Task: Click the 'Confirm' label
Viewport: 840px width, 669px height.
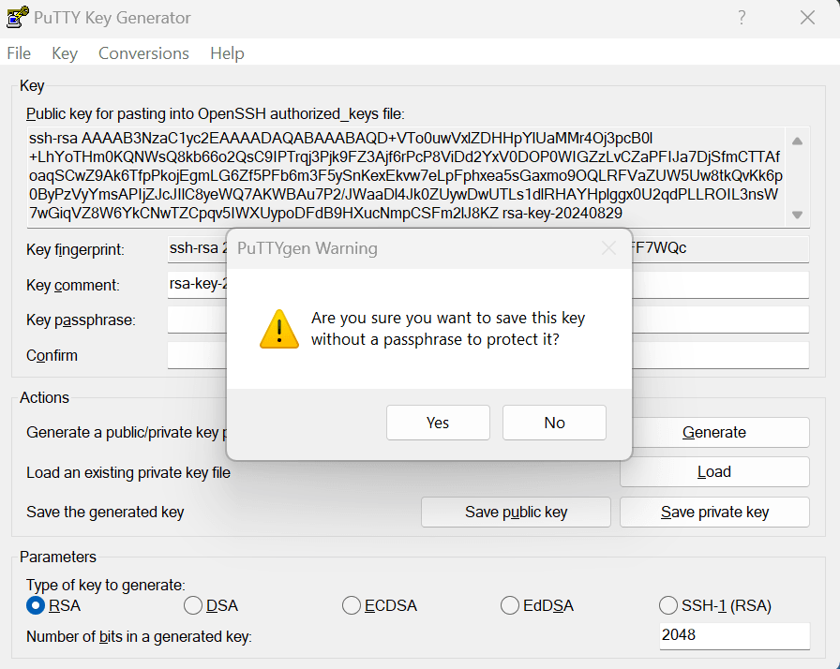Action: click(x=52, y=355)
